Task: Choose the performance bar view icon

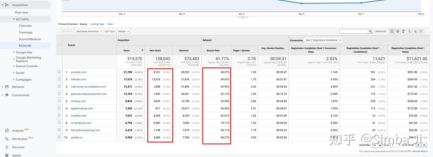Action: (x=404, y=31)
